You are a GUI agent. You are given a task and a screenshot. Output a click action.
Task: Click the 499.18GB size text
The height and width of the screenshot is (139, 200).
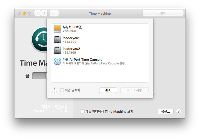coord(69,53)
